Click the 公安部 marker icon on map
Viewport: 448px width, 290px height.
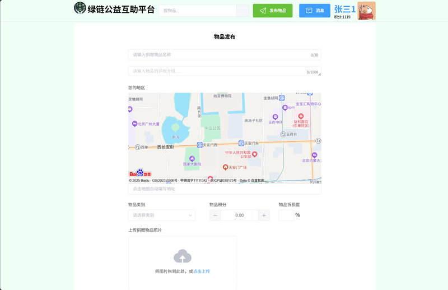255,154
